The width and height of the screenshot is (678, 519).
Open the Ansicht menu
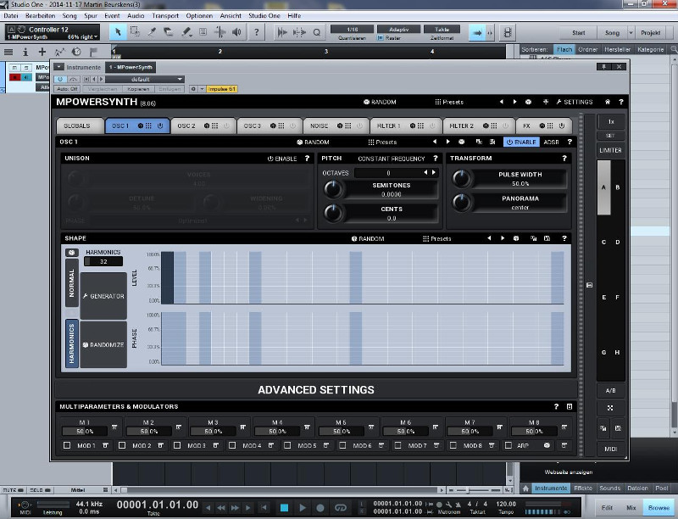(x=231, y=15)
